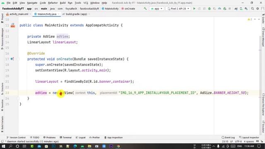265x149 pixels.
Task: Click the onCreate breadcrumb
Action: (x=128, y=8)
